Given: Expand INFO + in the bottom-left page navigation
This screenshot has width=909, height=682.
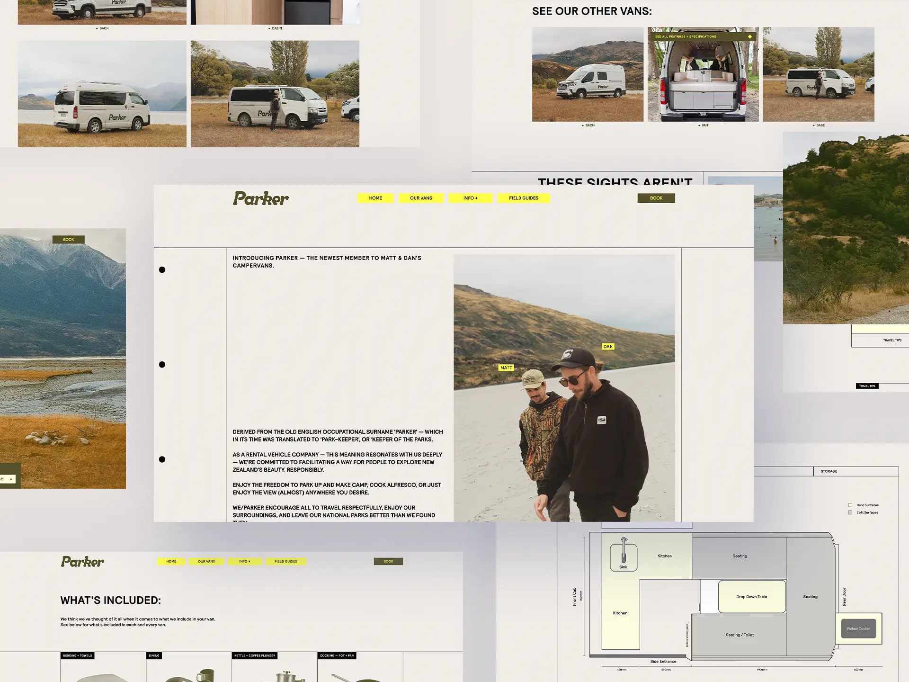Looking at the screenshot, I should click(245, 561).
